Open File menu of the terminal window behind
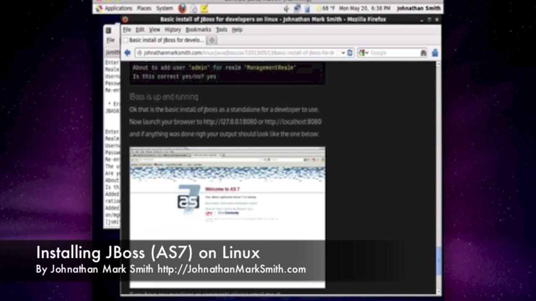 tap(111, 40)
